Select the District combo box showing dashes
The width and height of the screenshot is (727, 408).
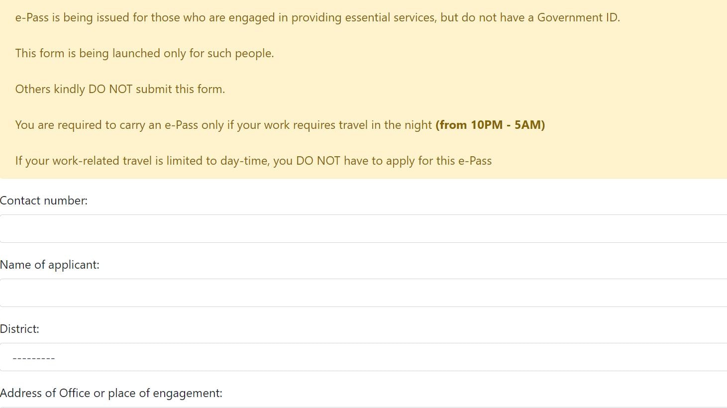point(199,357)
